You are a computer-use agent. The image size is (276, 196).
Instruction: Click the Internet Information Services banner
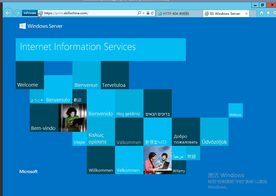click(x=101, y=50)
